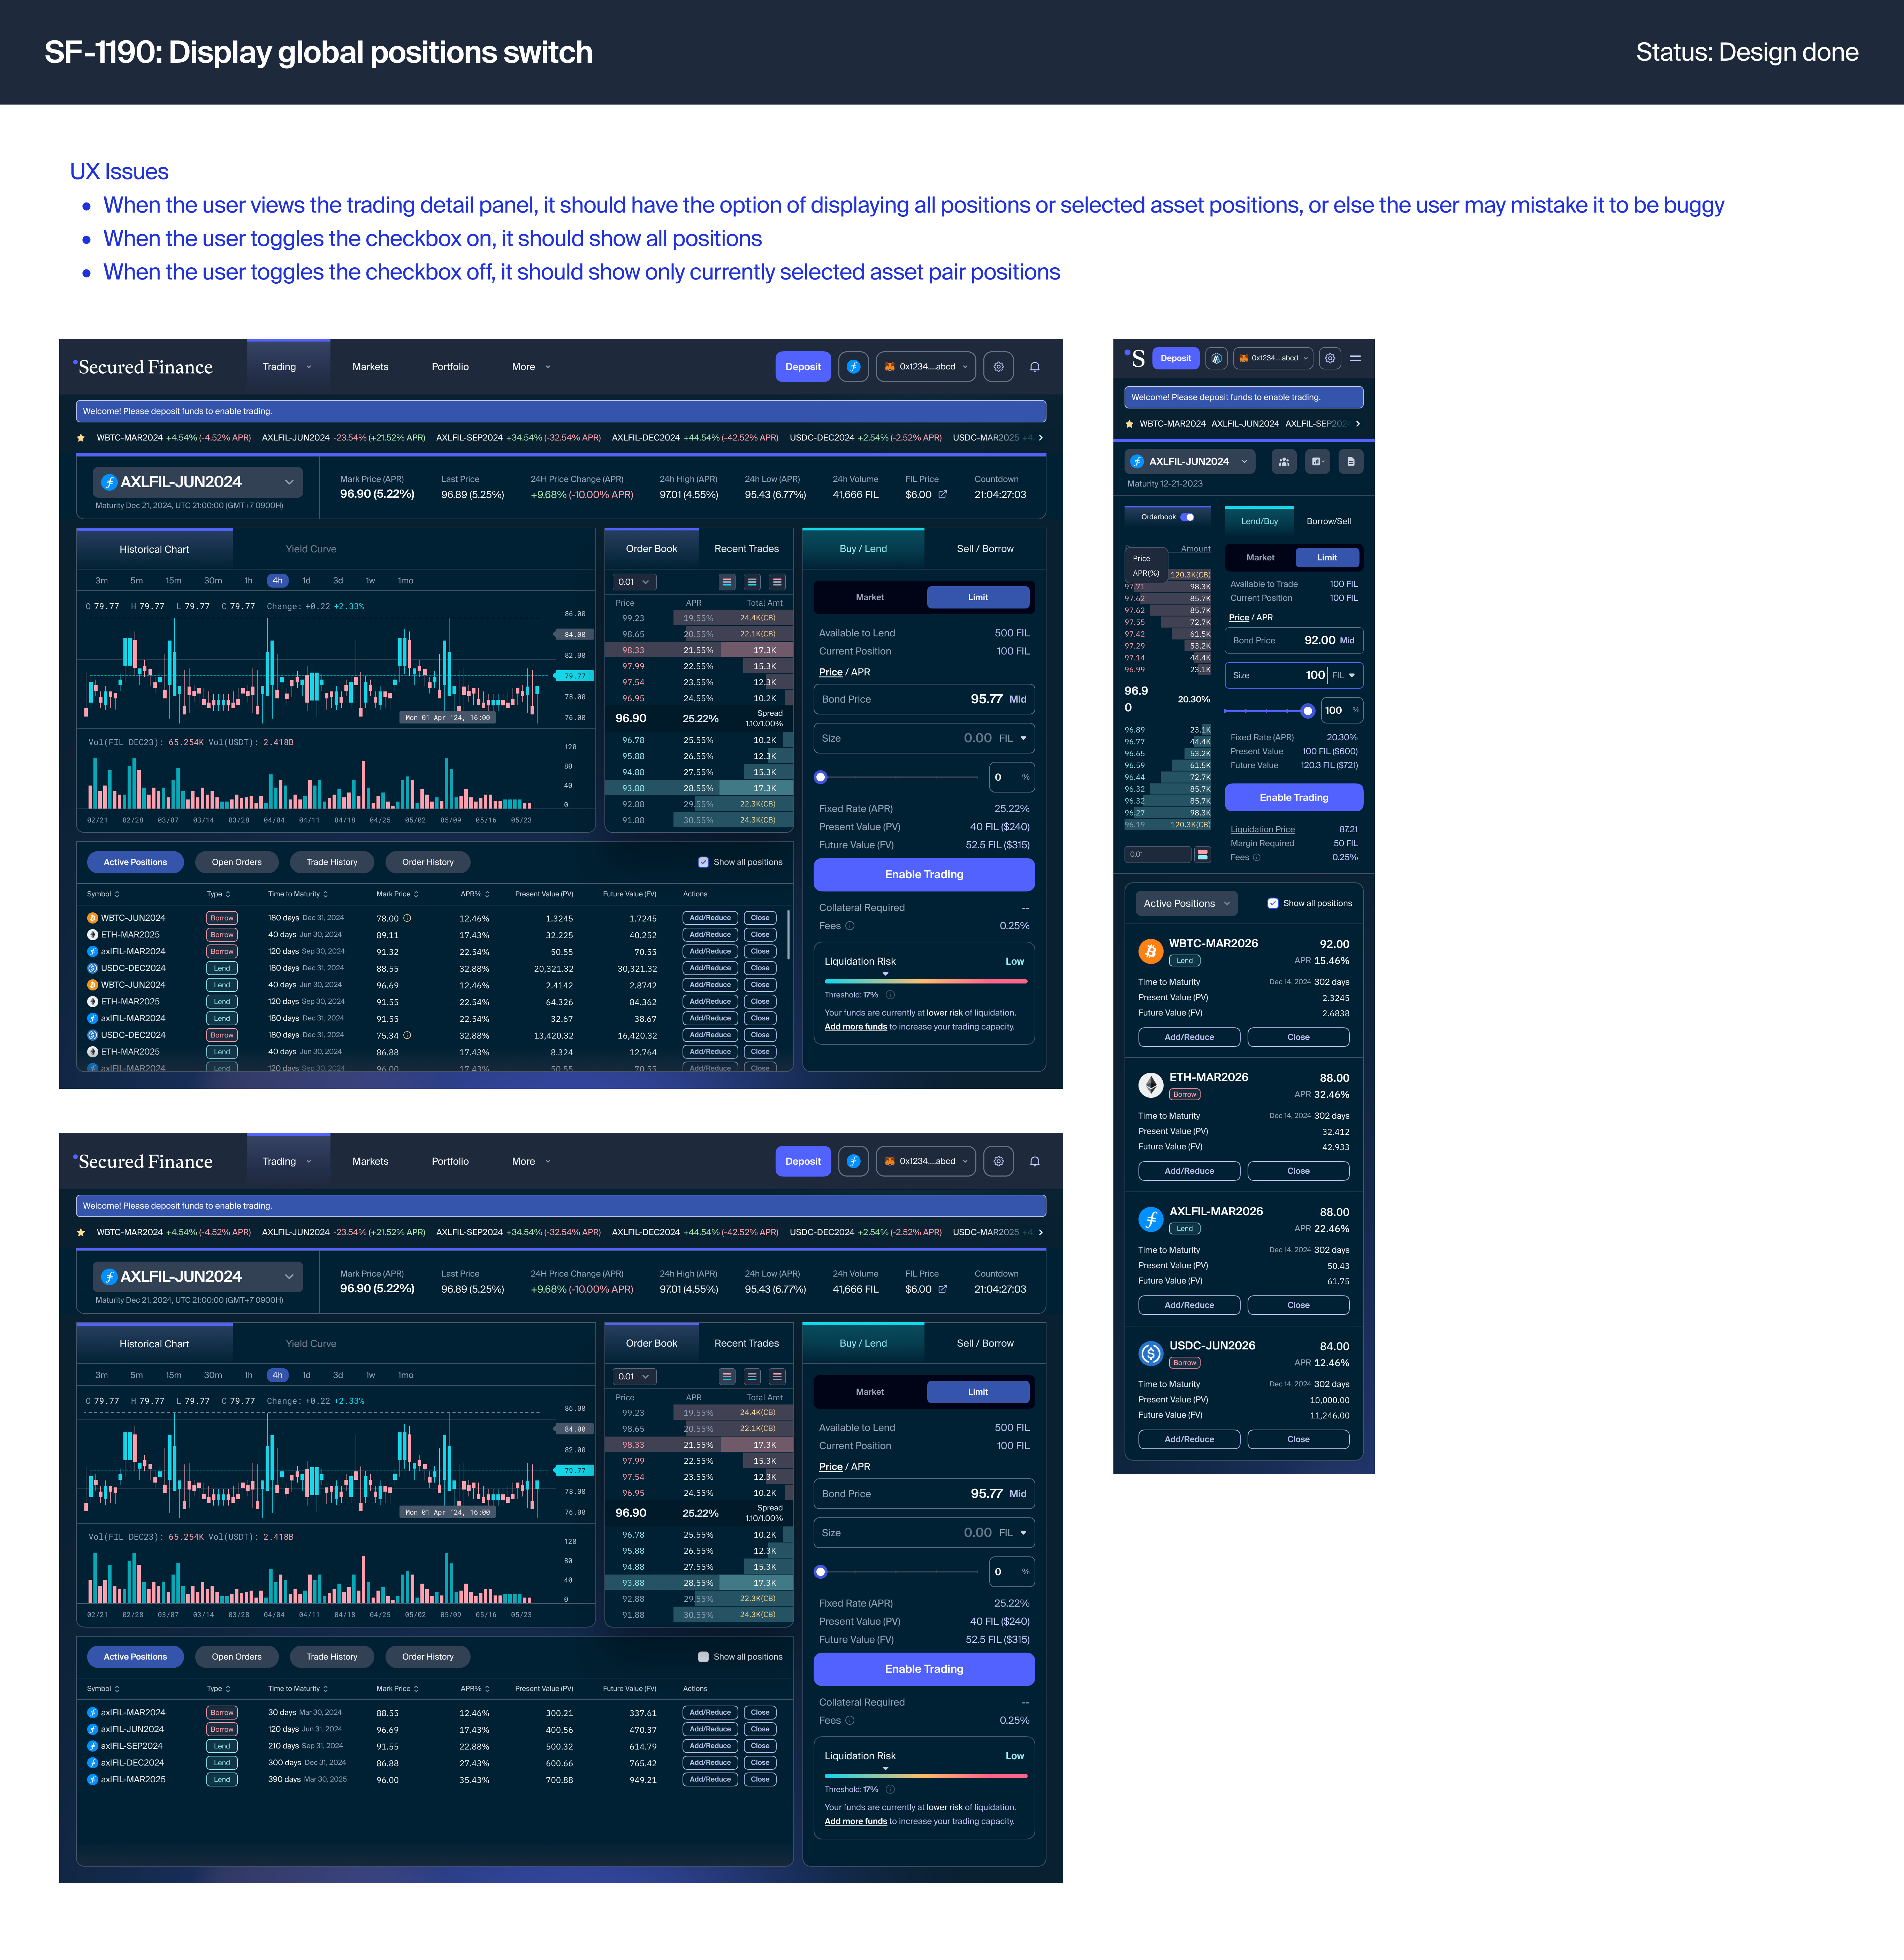
Task: Click size slider handle in bottom mockup
Action: [821, 1572]
